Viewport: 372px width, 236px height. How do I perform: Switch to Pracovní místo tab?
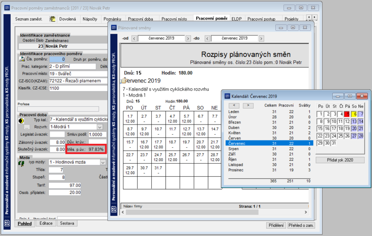click(174, 19)
